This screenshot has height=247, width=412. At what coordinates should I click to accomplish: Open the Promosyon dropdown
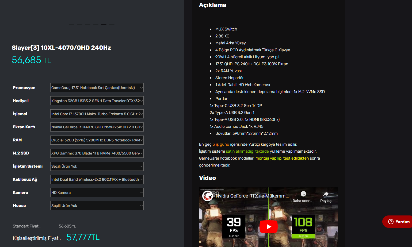[x=97, y=88]
